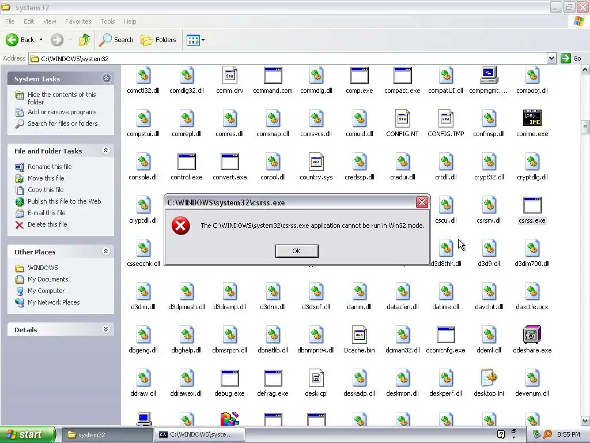Click OK in the csrss.exe error dialog

[x=297, y=251]
